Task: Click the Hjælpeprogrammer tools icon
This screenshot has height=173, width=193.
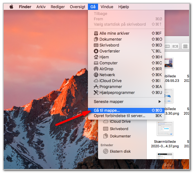Action: pos(96,93)
